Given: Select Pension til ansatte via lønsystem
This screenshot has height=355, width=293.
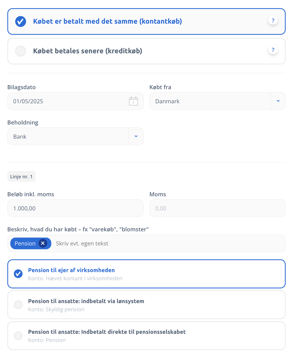Looking at the screenshot, I should pyautogui.click(x=146, y=305).
